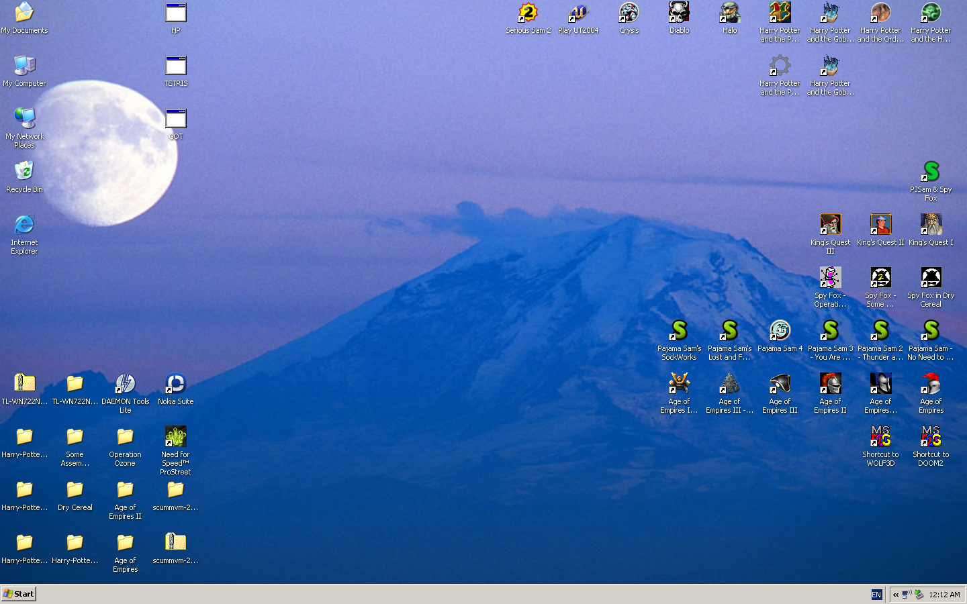Launch Pajama Sam - No Need to ...
The height and width of the screenshot is (604, 967).
point(931,340)
